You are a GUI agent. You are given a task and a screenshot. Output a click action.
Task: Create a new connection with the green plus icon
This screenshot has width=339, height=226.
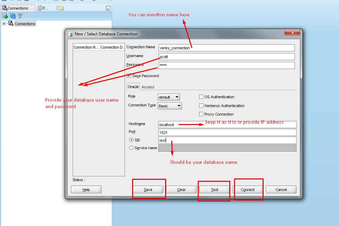[5, 16]
